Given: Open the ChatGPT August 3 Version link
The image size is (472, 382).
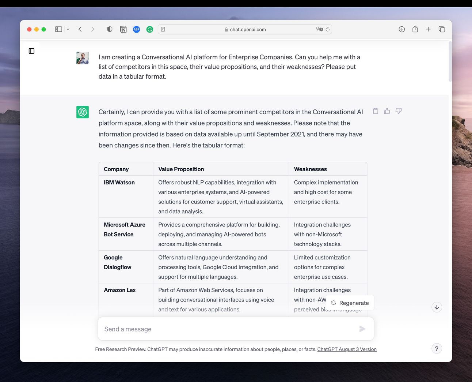Looking at the screenshot, I should coord(347,349).
